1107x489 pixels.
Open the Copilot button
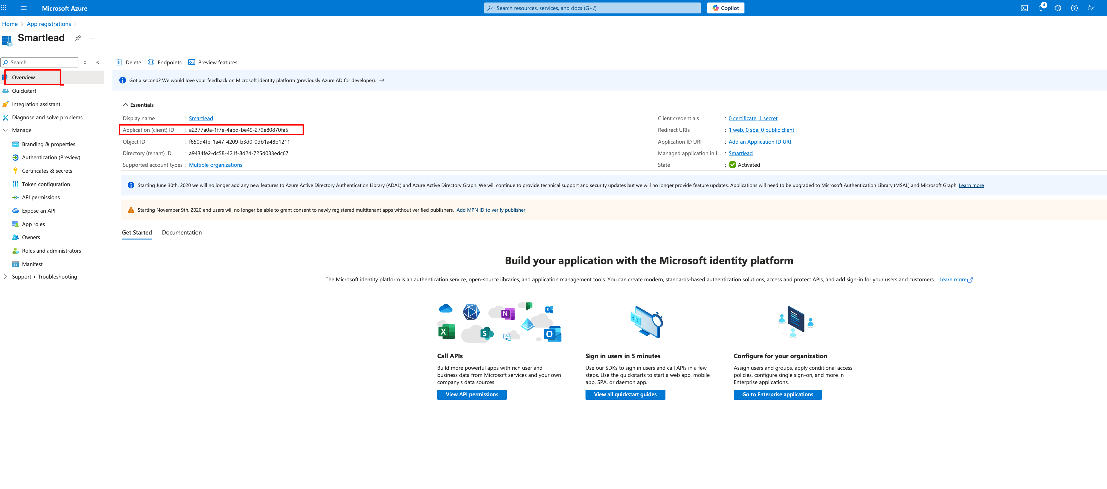point(726,8)
